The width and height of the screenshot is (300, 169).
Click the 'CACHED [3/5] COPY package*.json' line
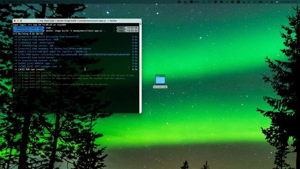(x=38, y=67)
